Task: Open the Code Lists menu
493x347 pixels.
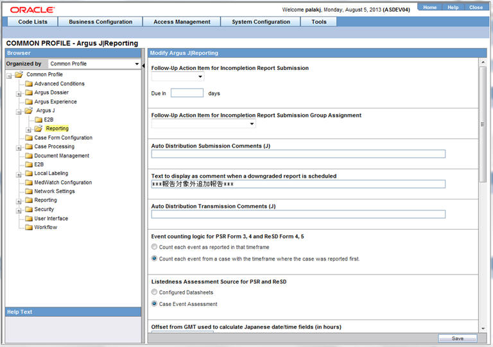Action: [x=33, y=22]
